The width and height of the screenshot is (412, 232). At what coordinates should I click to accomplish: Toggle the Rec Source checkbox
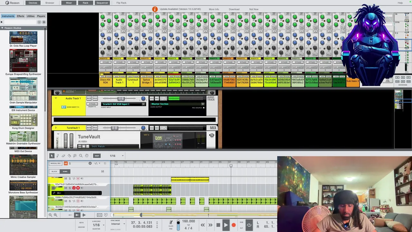pos(204,108)
